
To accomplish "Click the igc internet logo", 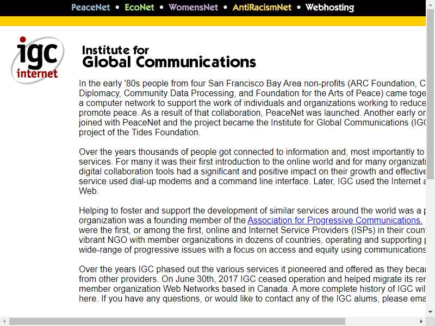I will tap(38, 60).
